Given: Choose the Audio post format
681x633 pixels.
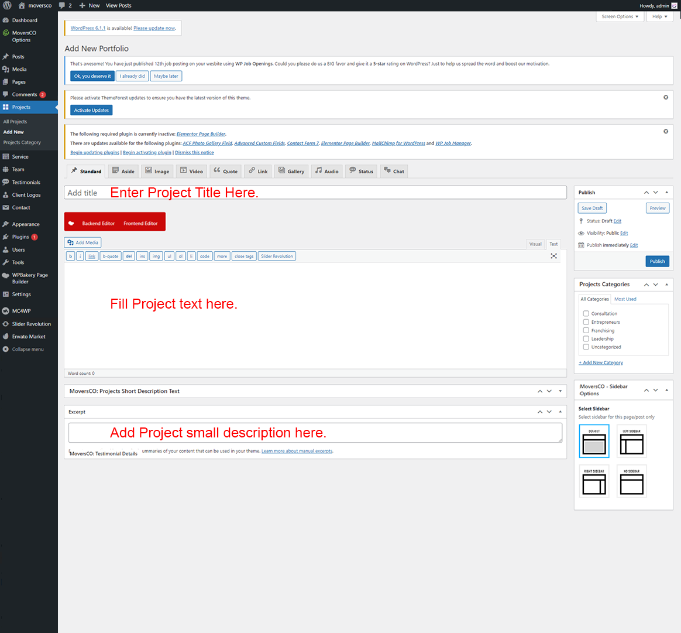Looking at the screenshot, I should [326, 171].
